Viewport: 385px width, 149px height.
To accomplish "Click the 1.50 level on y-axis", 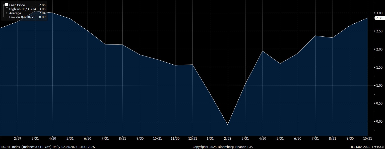I will [x=379, y=67].
